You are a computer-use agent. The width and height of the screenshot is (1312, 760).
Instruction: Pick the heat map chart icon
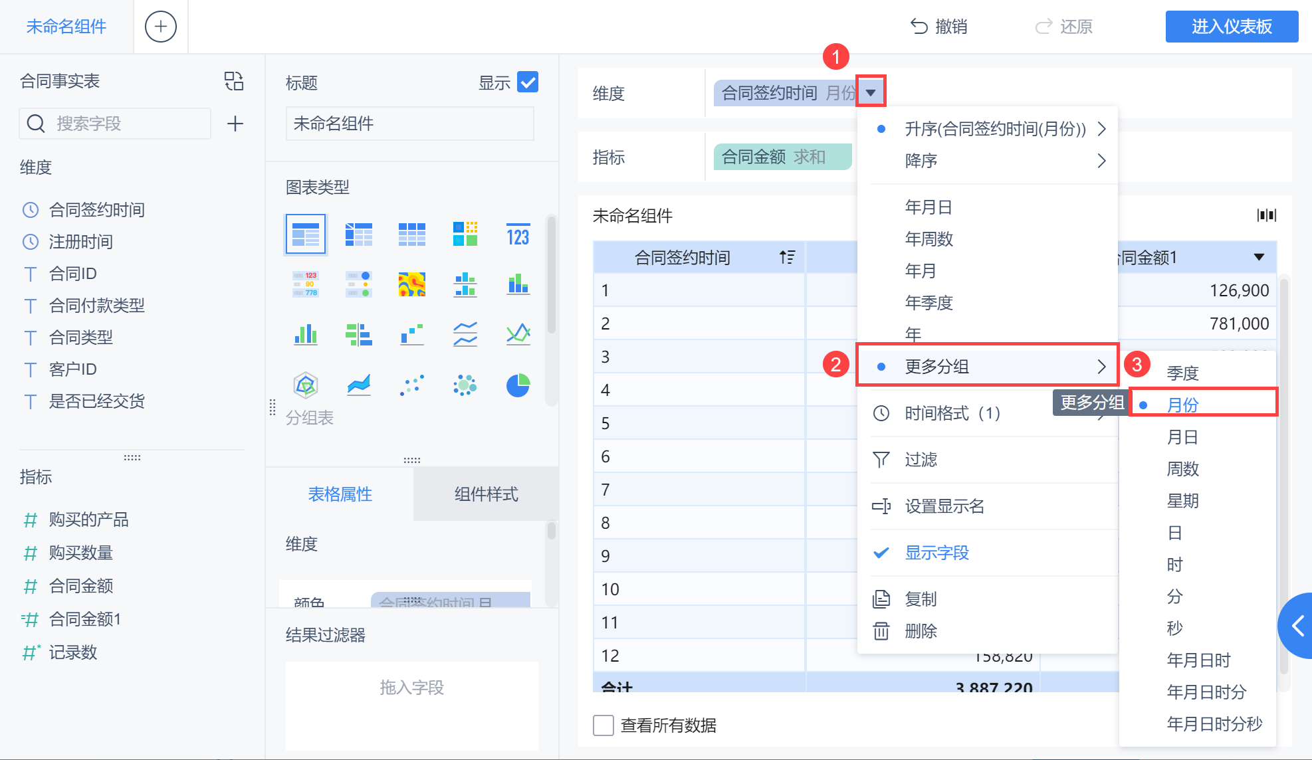coord(411,284)
